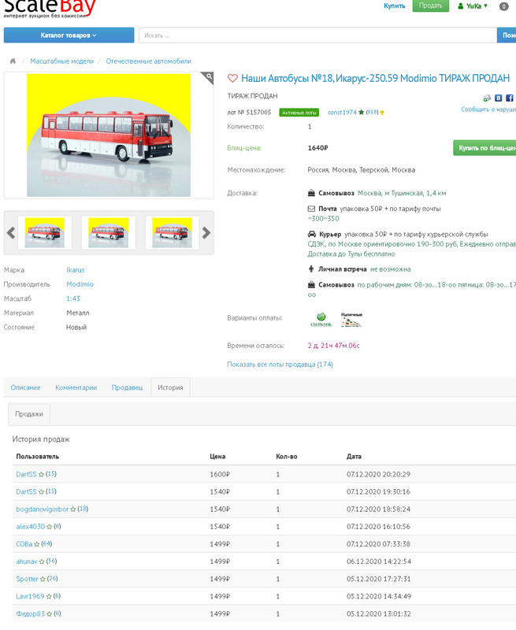Click the YuKa user profile icon
Screen dimensions: 516x630
pyautogui.click(x=461, y=6)
